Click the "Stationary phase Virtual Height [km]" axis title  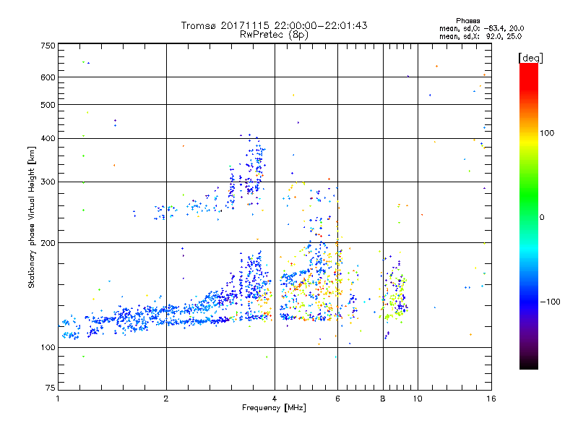click(x=32, y=218)
